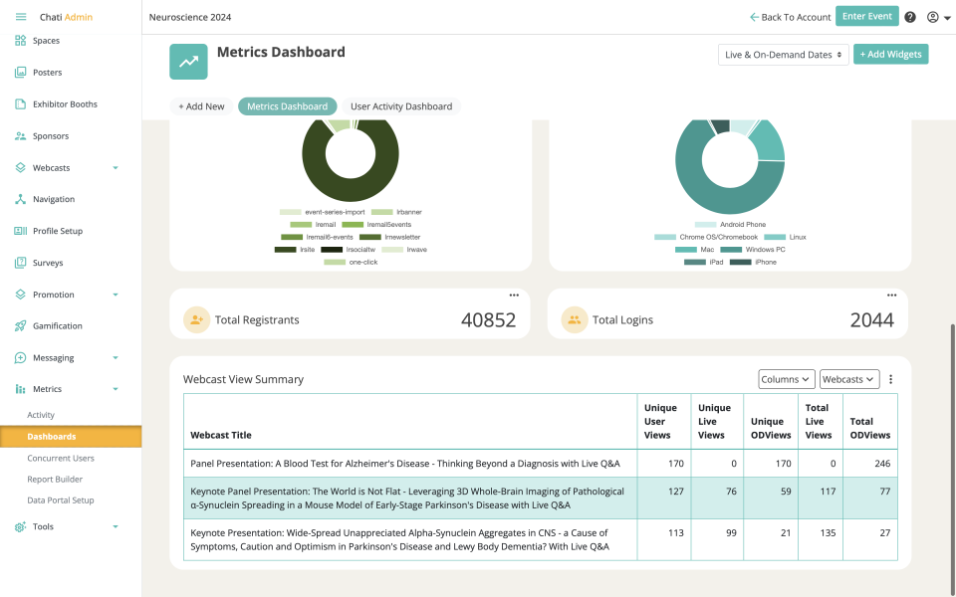Open the hamburger menu icon

pos(21,17)
